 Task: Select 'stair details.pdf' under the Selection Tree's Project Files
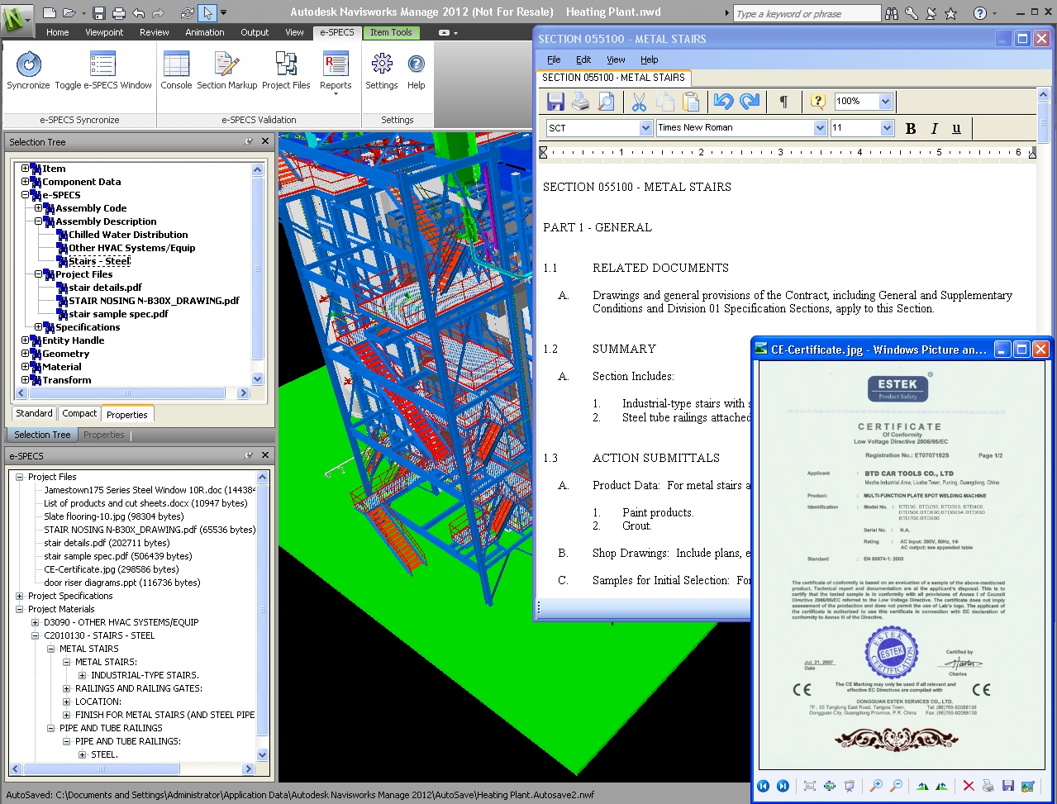[106, 288]
